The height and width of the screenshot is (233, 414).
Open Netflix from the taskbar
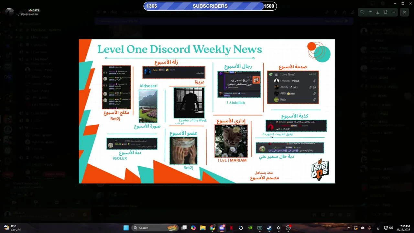(231, 228)
